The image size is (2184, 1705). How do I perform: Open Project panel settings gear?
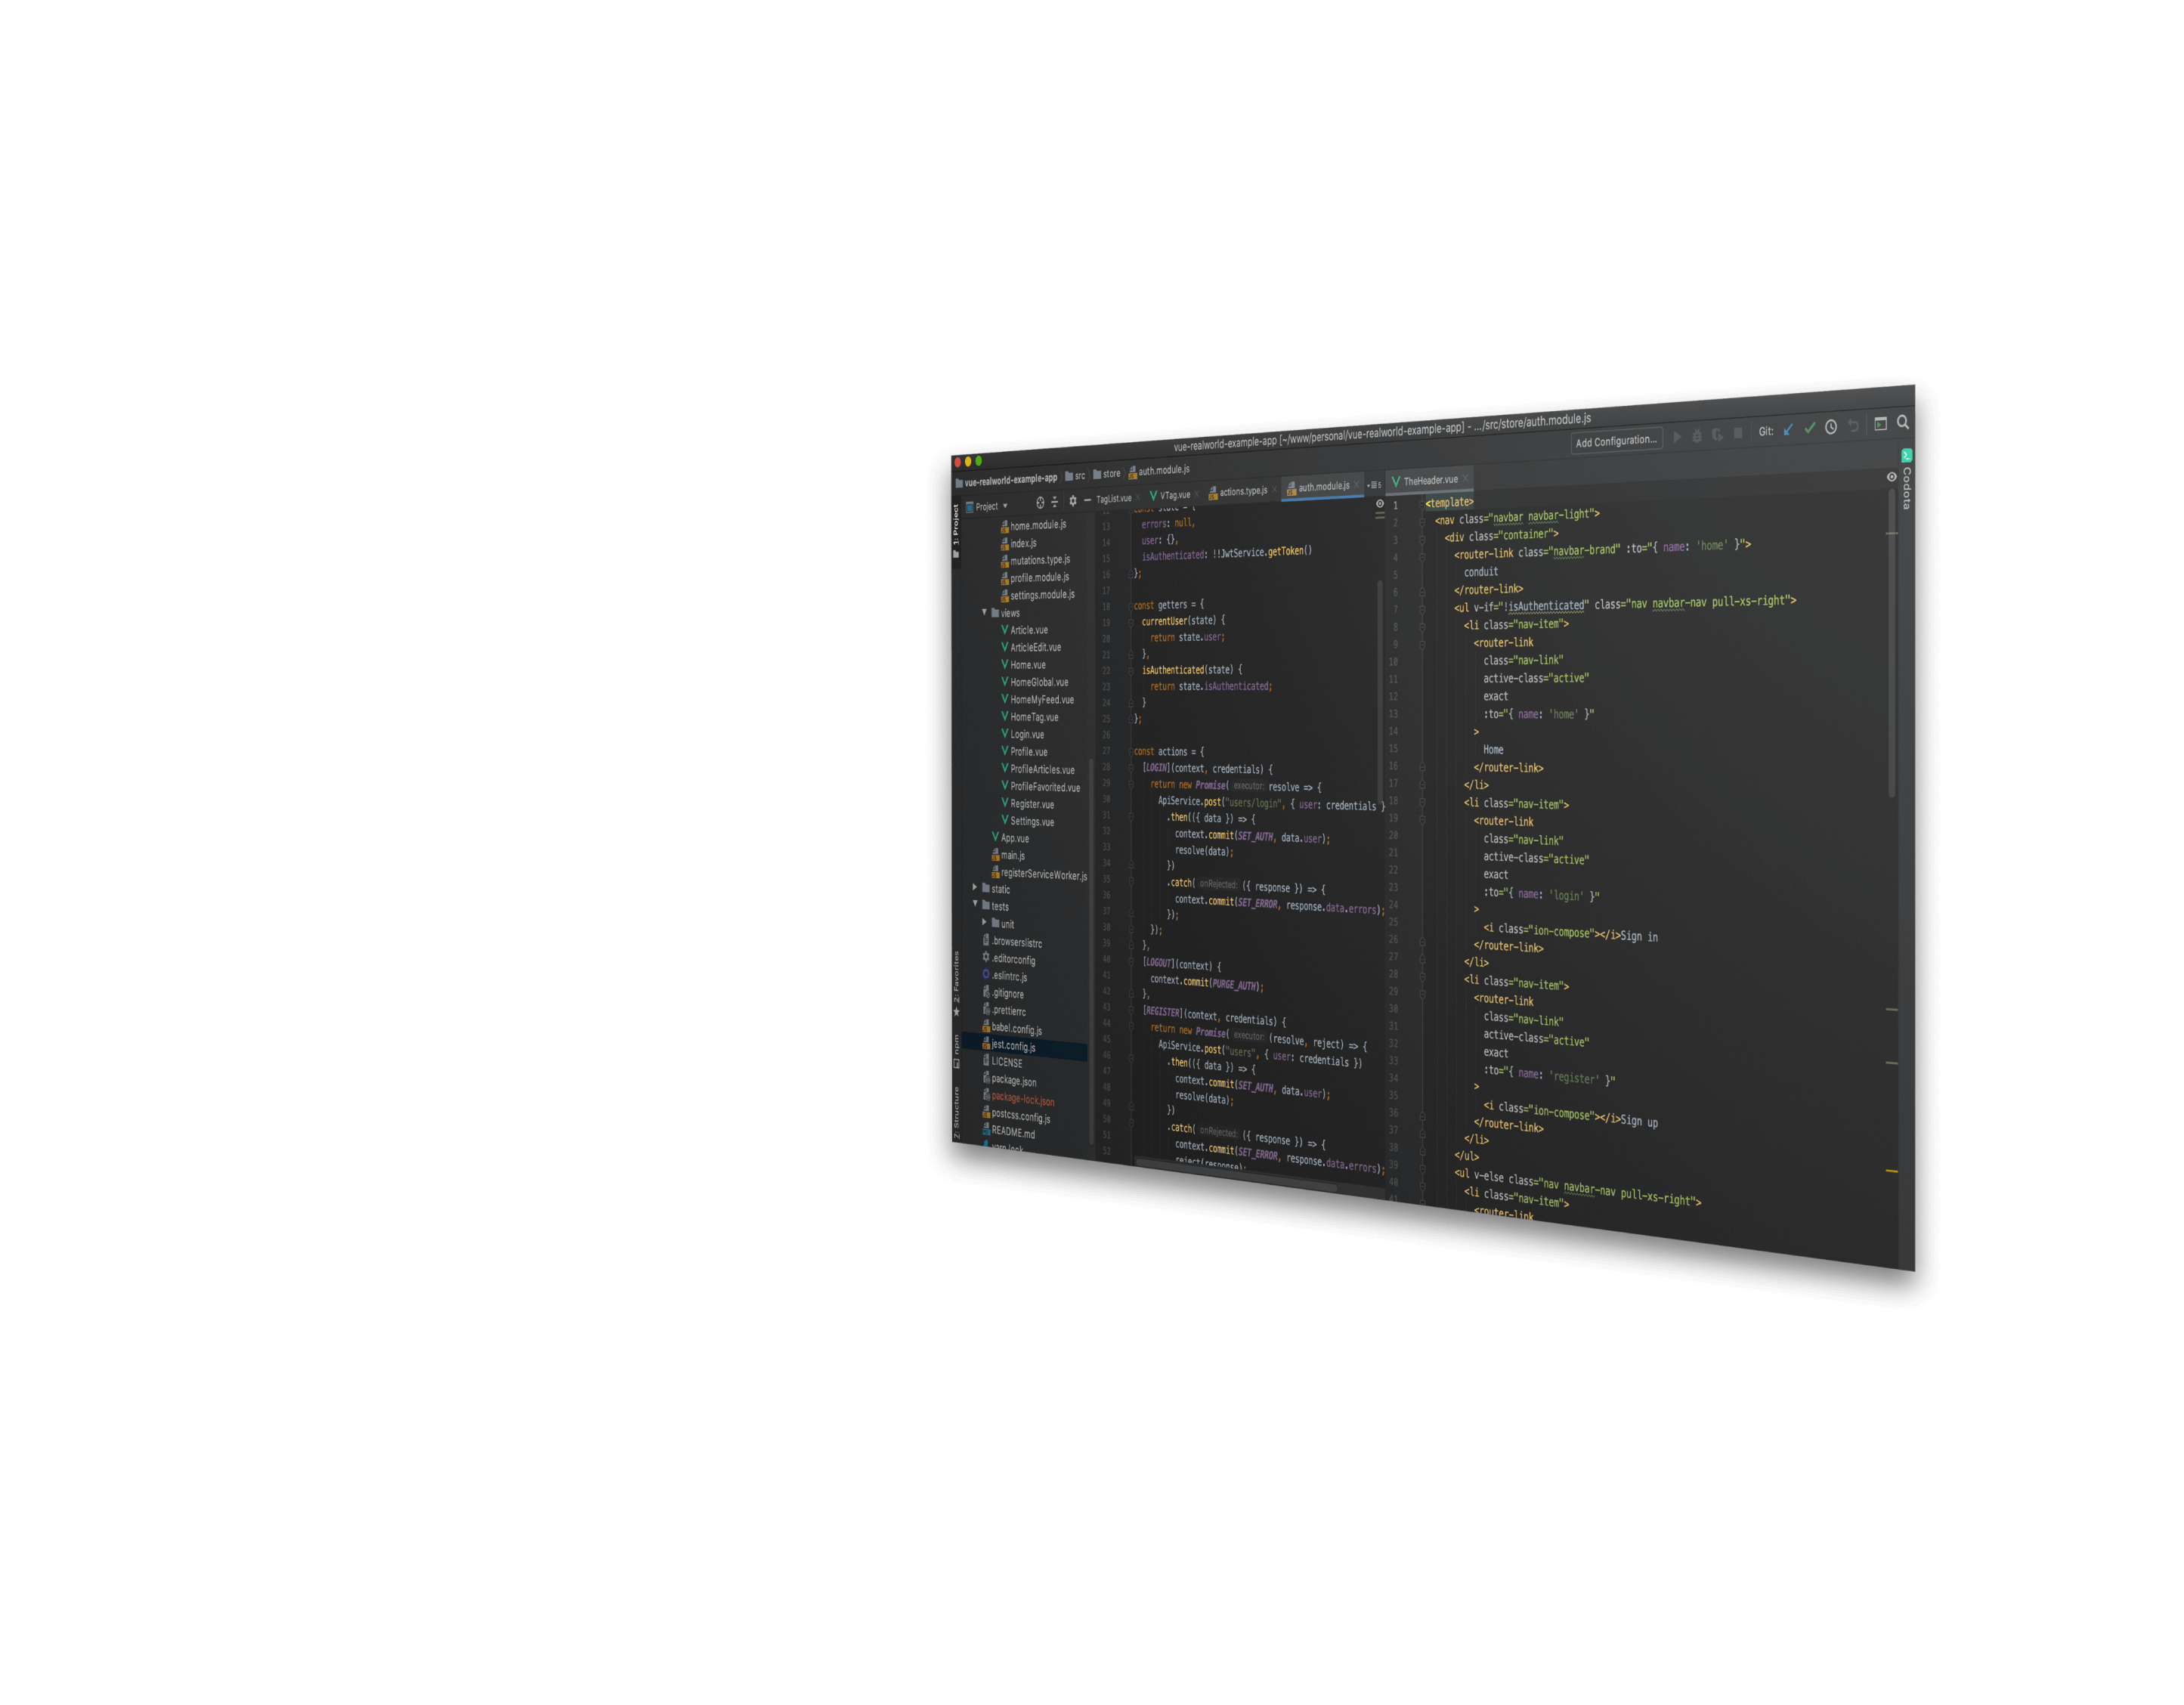pyautogui.click(x=1073, y=501)
